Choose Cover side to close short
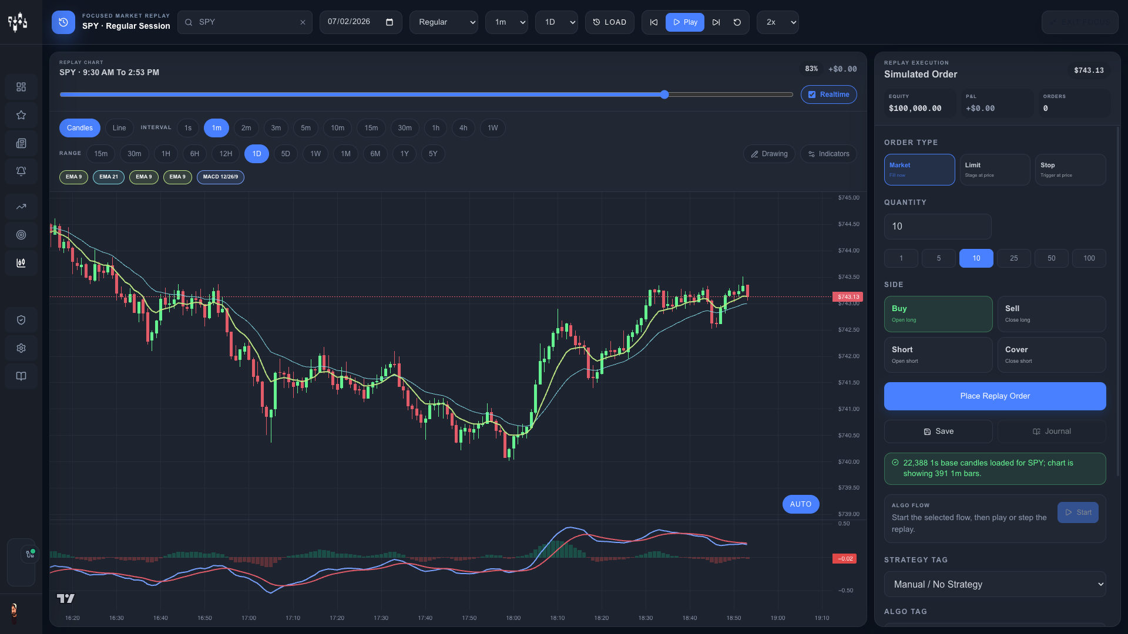Image resolution: width=1128 pixels, height=634 pixels. pos(1052,355)
